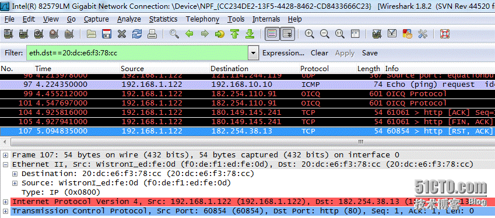This screenshot has width=495, height=218.
Task: Start a new live capture
Action: pos(39,34)
